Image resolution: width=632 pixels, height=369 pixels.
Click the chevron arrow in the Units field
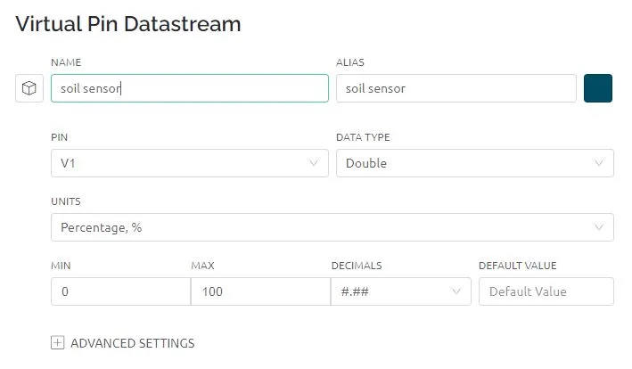click(598, 227)
